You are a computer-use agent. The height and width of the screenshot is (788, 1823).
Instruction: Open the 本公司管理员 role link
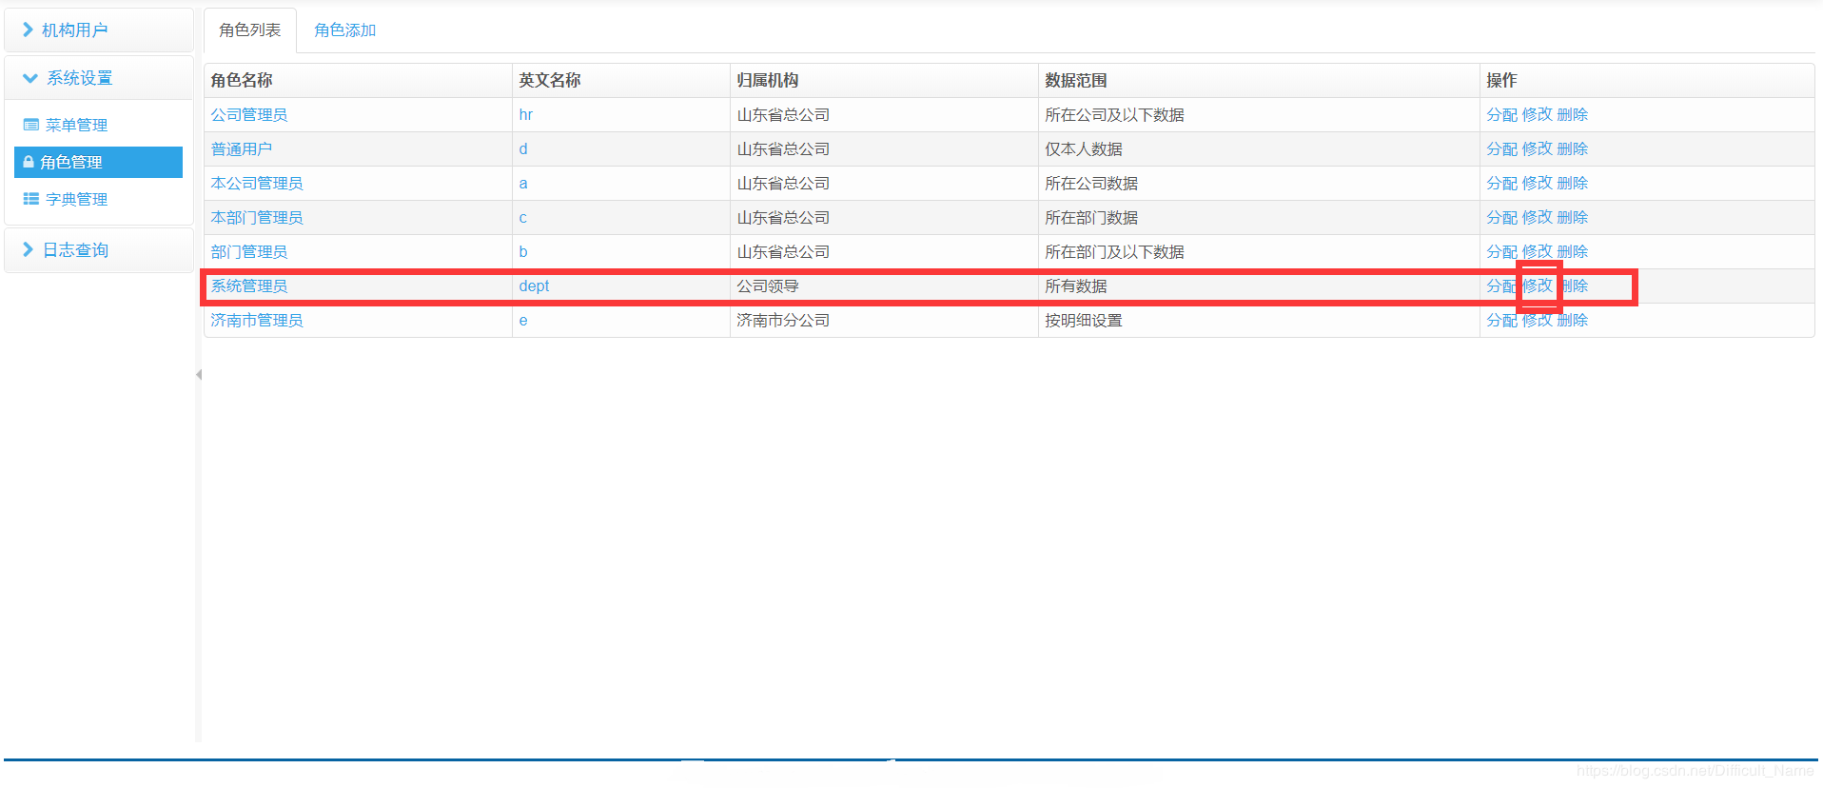tap(257, 183)
